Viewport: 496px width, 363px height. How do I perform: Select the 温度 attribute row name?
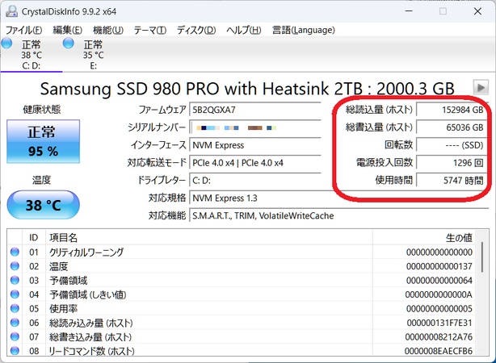click(x=58, y=266)
